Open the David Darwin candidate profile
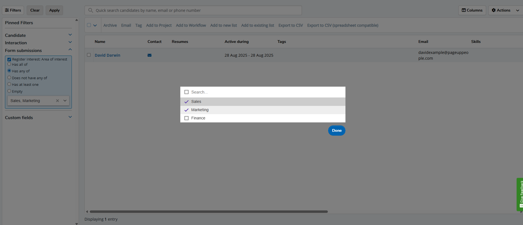Screen dimensions: 523x225 (107, 55)
